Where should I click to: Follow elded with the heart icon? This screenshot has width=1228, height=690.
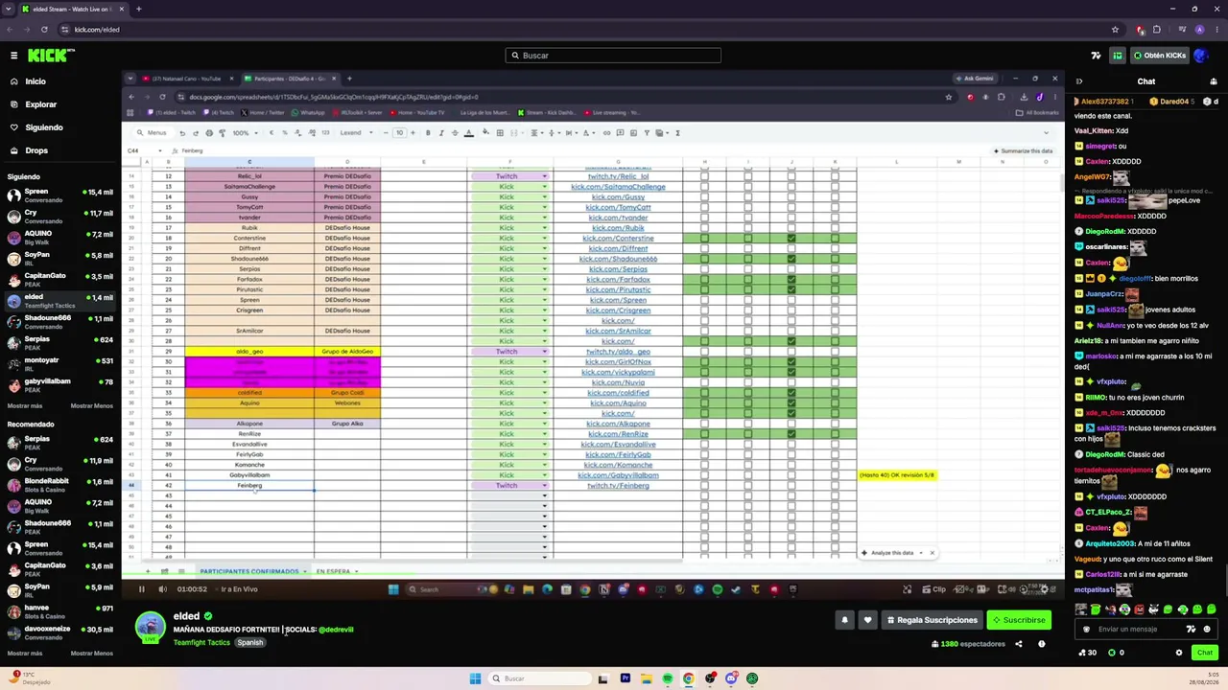pos(868,620)
